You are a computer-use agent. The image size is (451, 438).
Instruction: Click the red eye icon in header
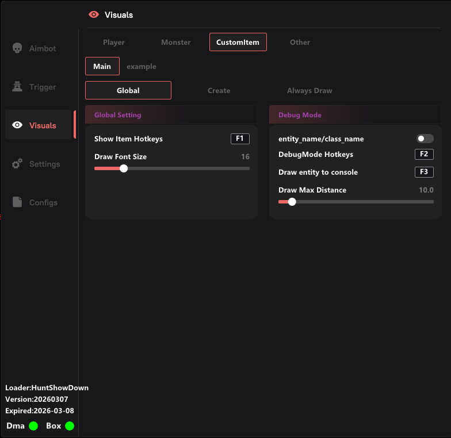(94, 14)
